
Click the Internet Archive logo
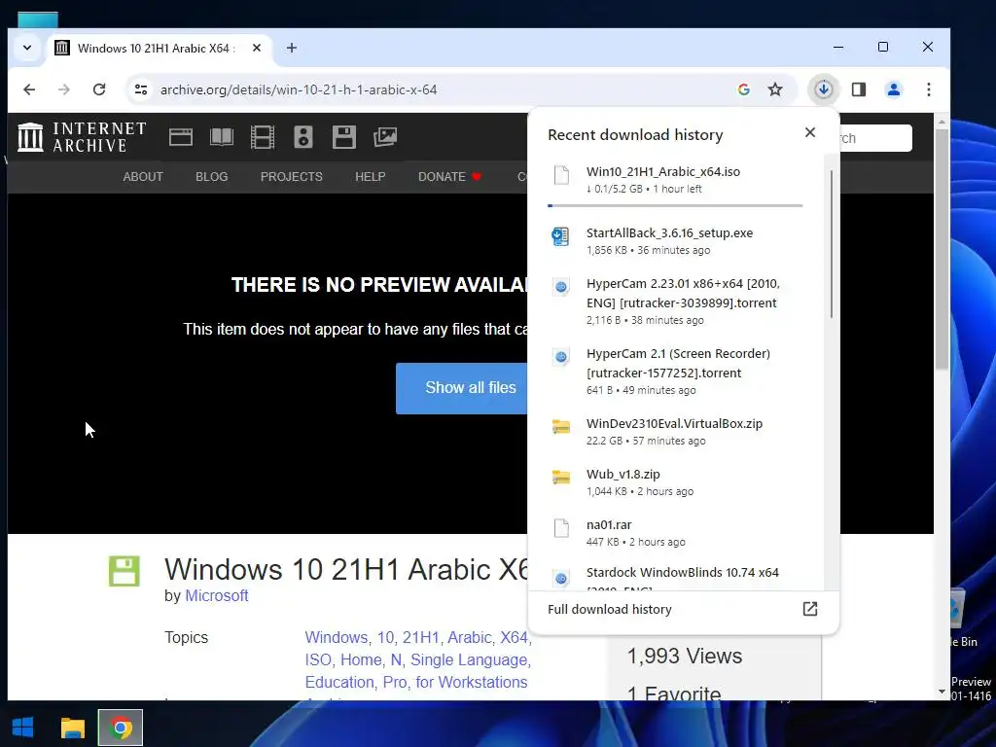[82, 136]
